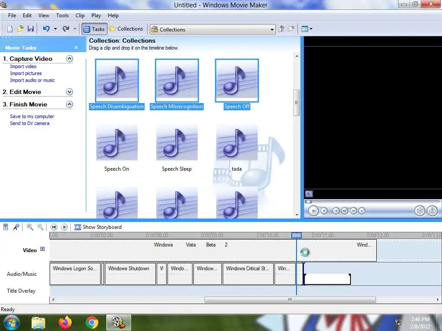Click the Next Frame button
The width and height of the screenshot is (442, 331).
click(353, 211)
